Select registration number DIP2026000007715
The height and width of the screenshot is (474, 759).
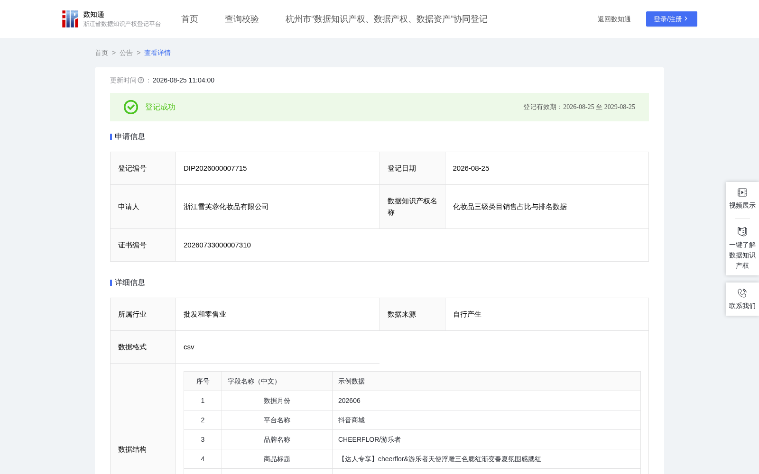tap(215, 168)
